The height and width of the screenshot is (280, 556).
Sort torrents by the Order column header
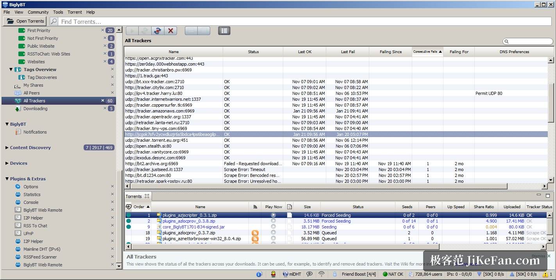pos(141,207)
